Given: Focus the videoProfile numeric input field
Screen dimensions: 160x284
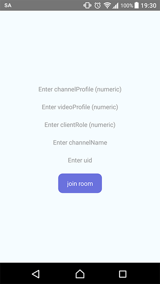Looking at the screenshot, I should click(80, 107).
